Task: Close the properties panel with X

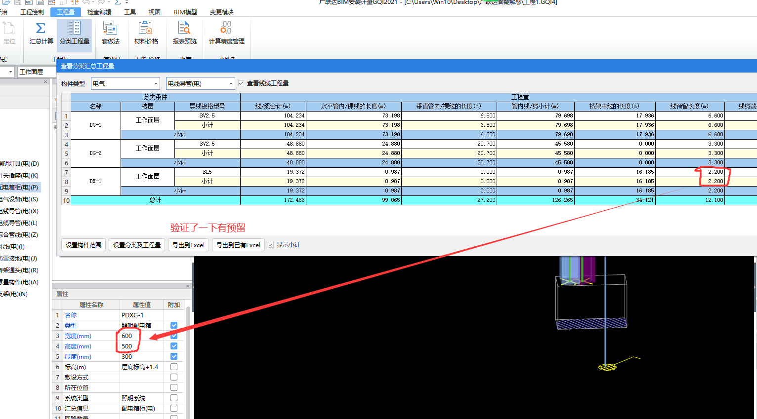Action: 188,286
